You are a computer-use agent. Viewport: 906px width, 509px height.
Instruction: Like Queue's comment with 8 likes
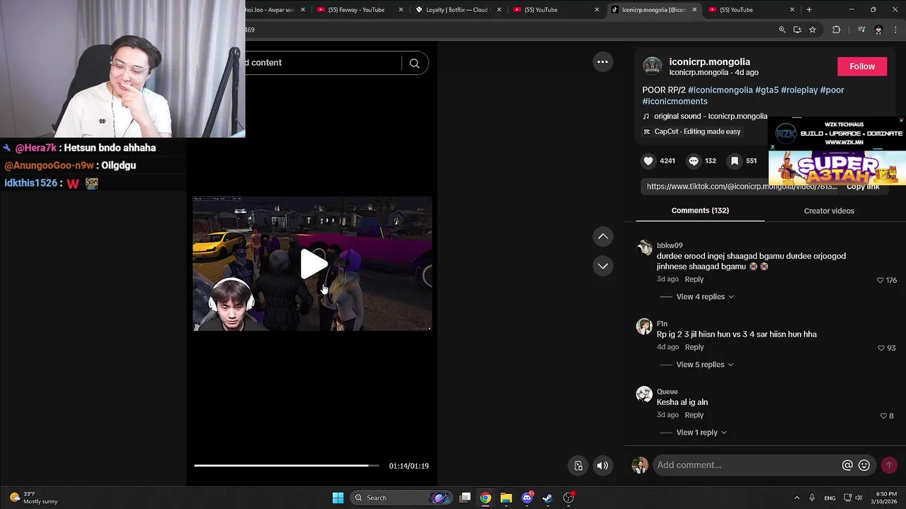[x=883, y=416]
